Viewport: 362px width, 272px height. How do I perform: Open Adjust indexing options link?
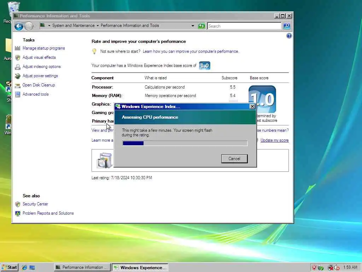(x=42, y=67)
